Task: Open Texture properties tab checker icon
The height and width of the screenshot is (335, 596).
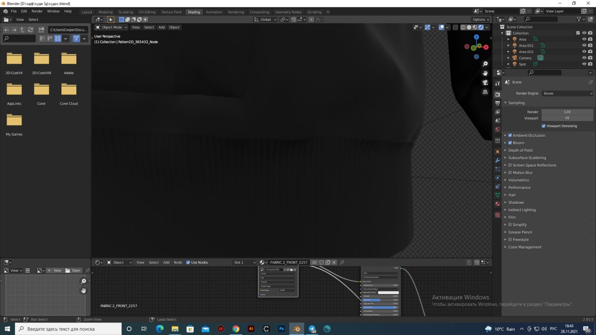Action: pyautogui.click(x=497, y=215)
